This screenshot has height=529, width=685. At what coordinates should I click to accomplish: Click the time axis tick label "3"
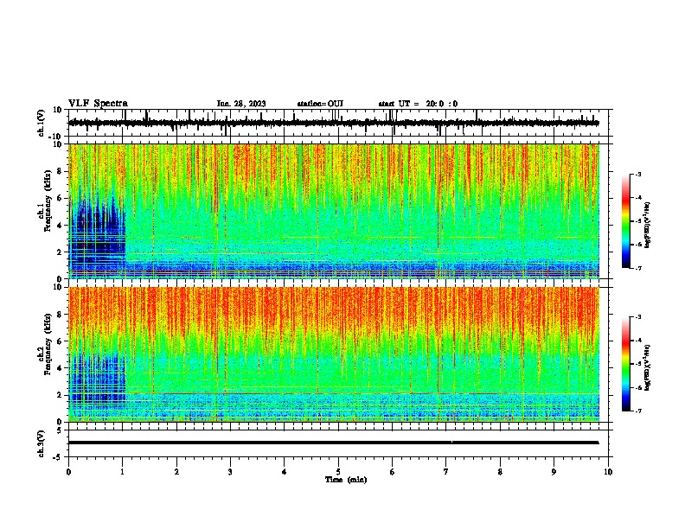pyautogui.click(x=230, y=472)
